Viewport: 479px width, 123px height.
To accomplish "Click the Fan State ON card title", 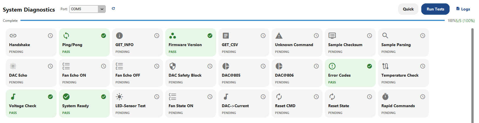I will tap(181, 106).
